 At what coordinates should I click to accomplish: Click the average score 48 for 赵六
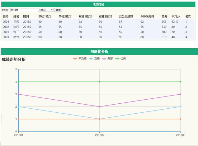173,37
